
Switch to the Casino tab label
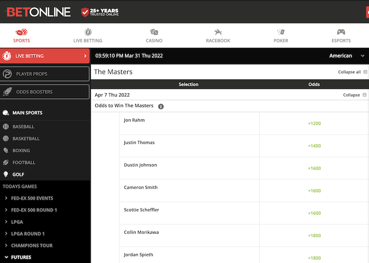click(154, 41)
